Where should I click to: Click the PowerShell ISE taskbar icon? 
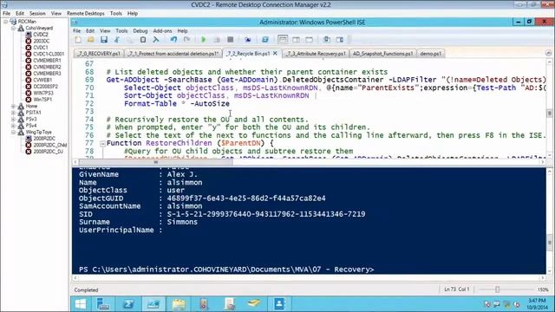pos(153,304)
